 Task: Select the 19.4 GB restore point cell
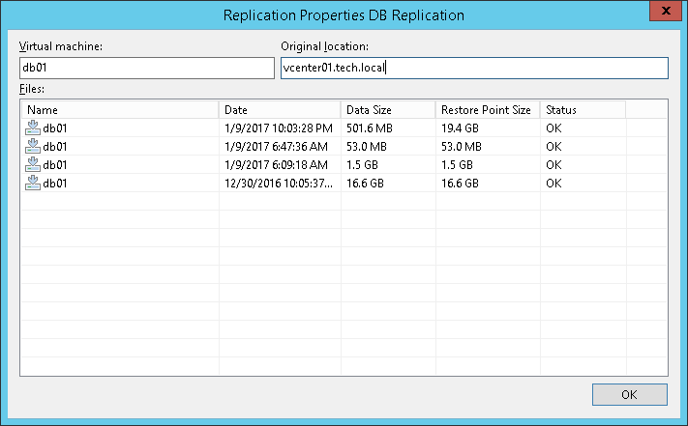pos(461,128)
